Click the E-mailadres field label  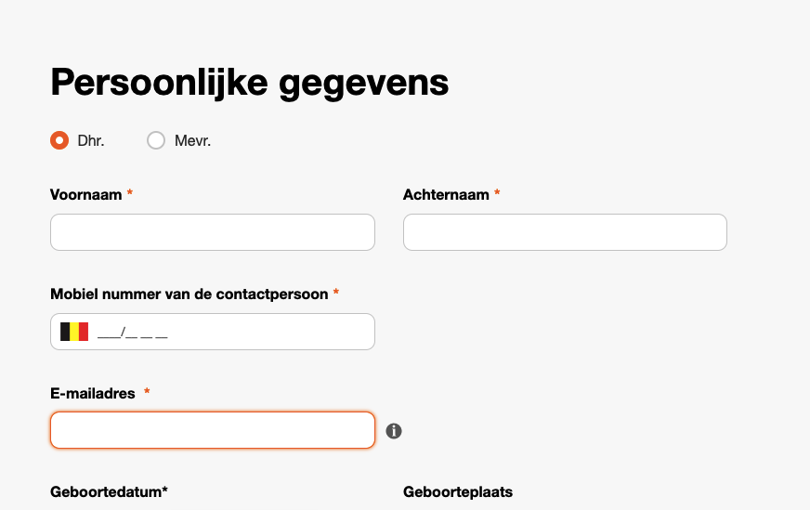click(x=93, y=393)
